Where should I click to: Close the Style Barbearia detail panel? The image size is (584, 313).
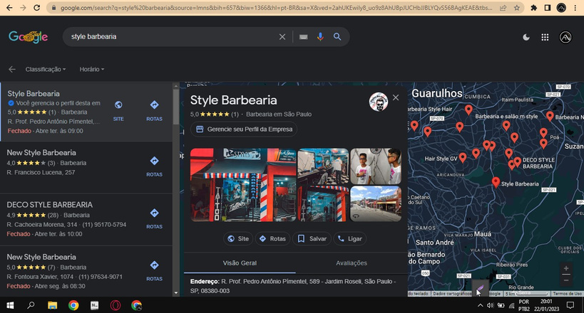point(396,97)
